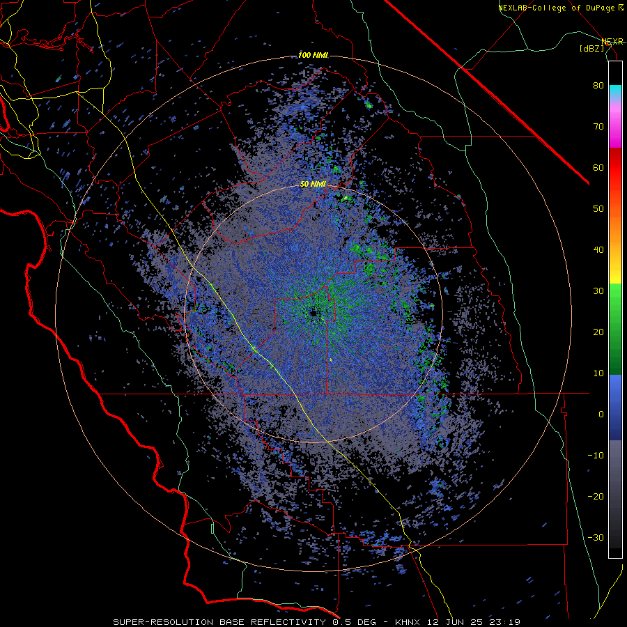Image resolution: width=627 pixels, height=627 pixels.
Task: Click the -20 value on the dBZ scale
Action: [596, 497]
